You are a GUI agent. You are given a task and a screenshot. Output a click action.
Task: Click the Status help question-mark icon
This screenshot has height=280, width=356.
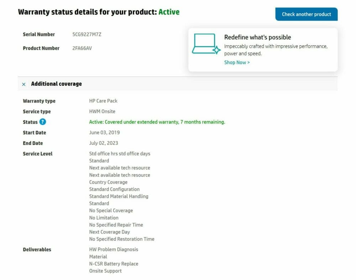pyautogui.click(x=42, y=122)
